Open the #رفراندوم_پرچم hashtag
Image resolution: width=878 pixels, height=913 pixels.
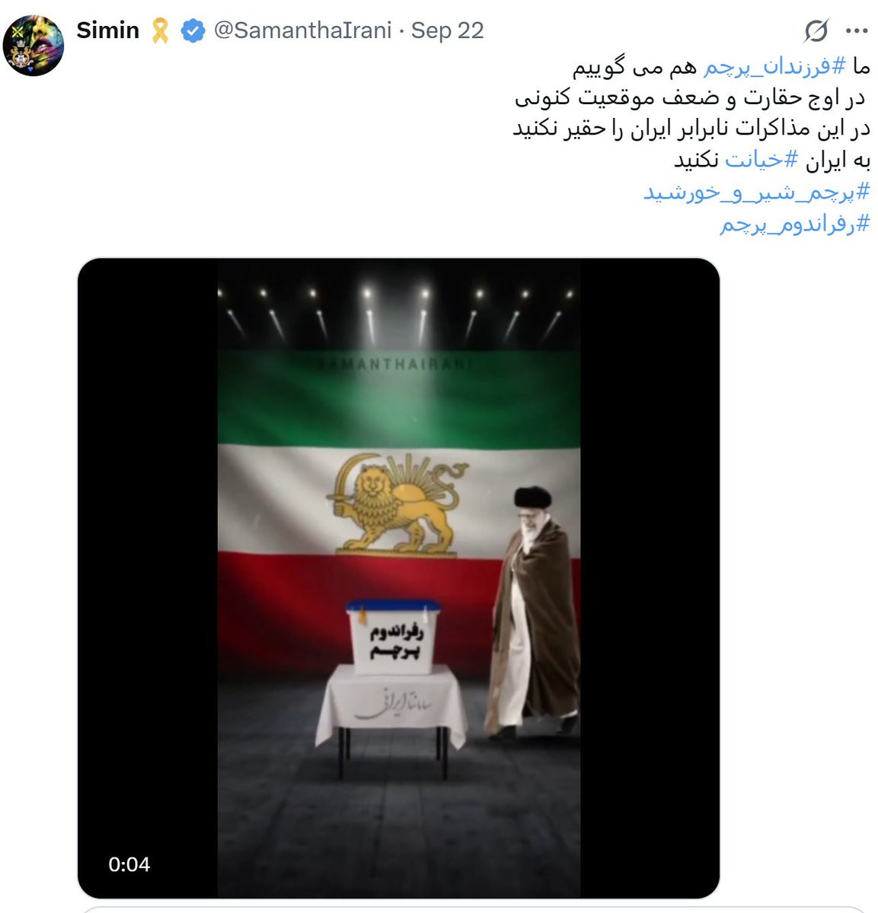pyautogui.click(x=794, y=224)
